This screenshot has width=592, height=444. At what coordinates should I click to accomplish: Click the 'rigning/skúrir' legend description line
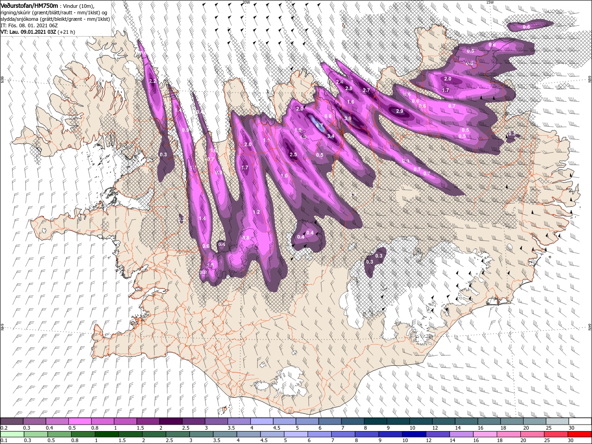pyautogui.click(x=54, y=12)
